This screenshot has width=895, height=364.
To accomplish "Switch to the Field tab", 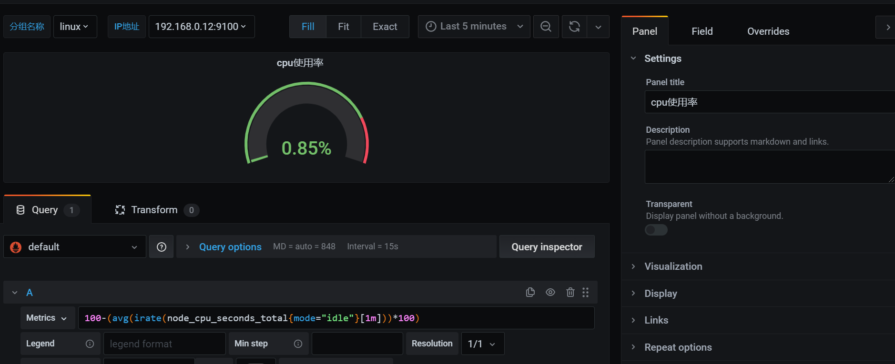I will point(702,31).
